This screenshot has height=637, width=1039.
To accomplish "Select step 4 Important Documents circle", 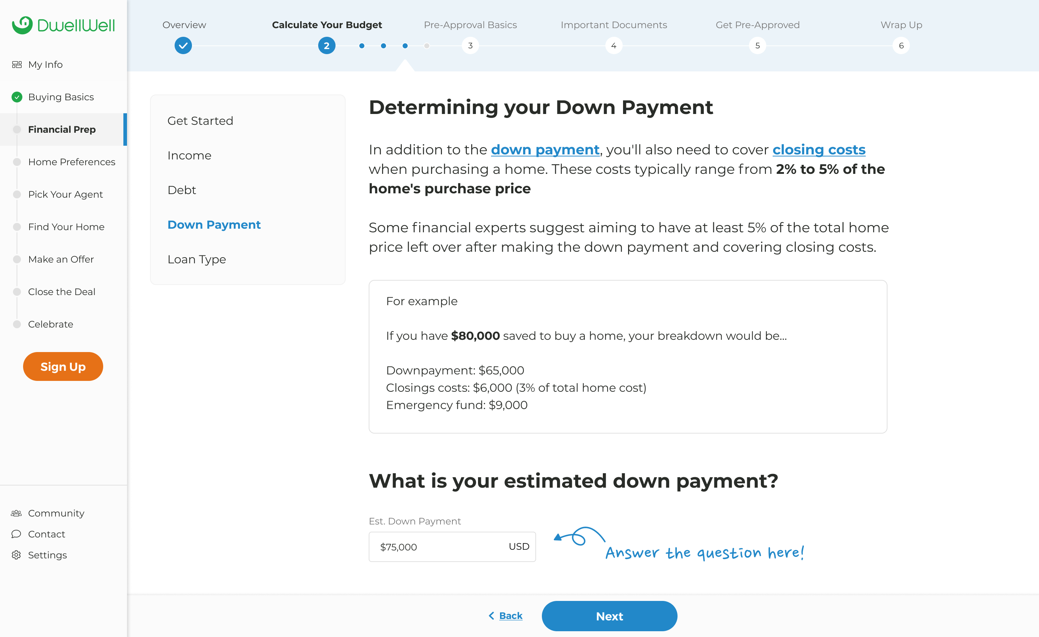I will [614, 45].
